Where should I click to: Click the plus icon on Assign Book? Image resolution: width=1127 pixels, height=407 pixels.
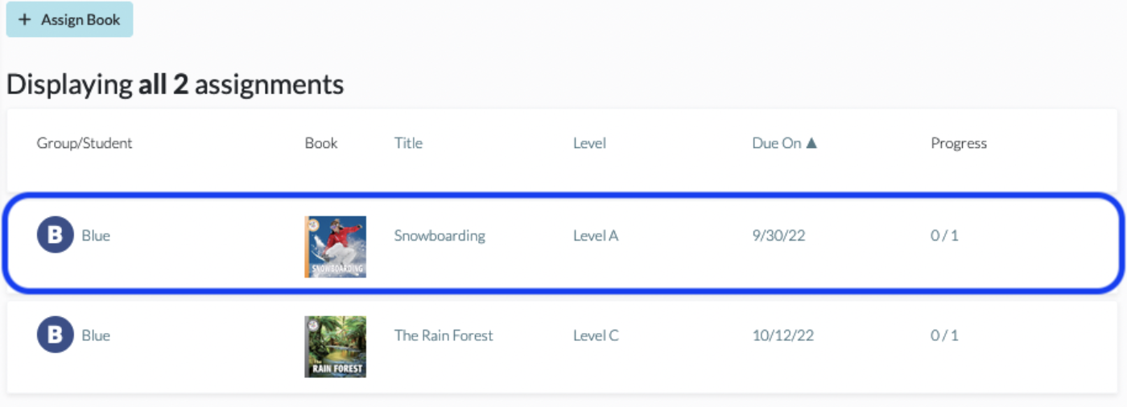(24, 19)
